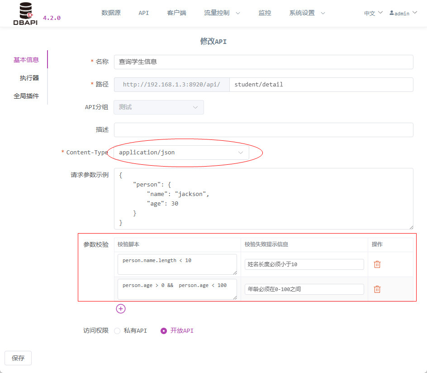Image resolution: width=427 pixels, height=373 pixels.
Task: Switch to the 全局插件 tab
Action: click(x=26, y=96)
